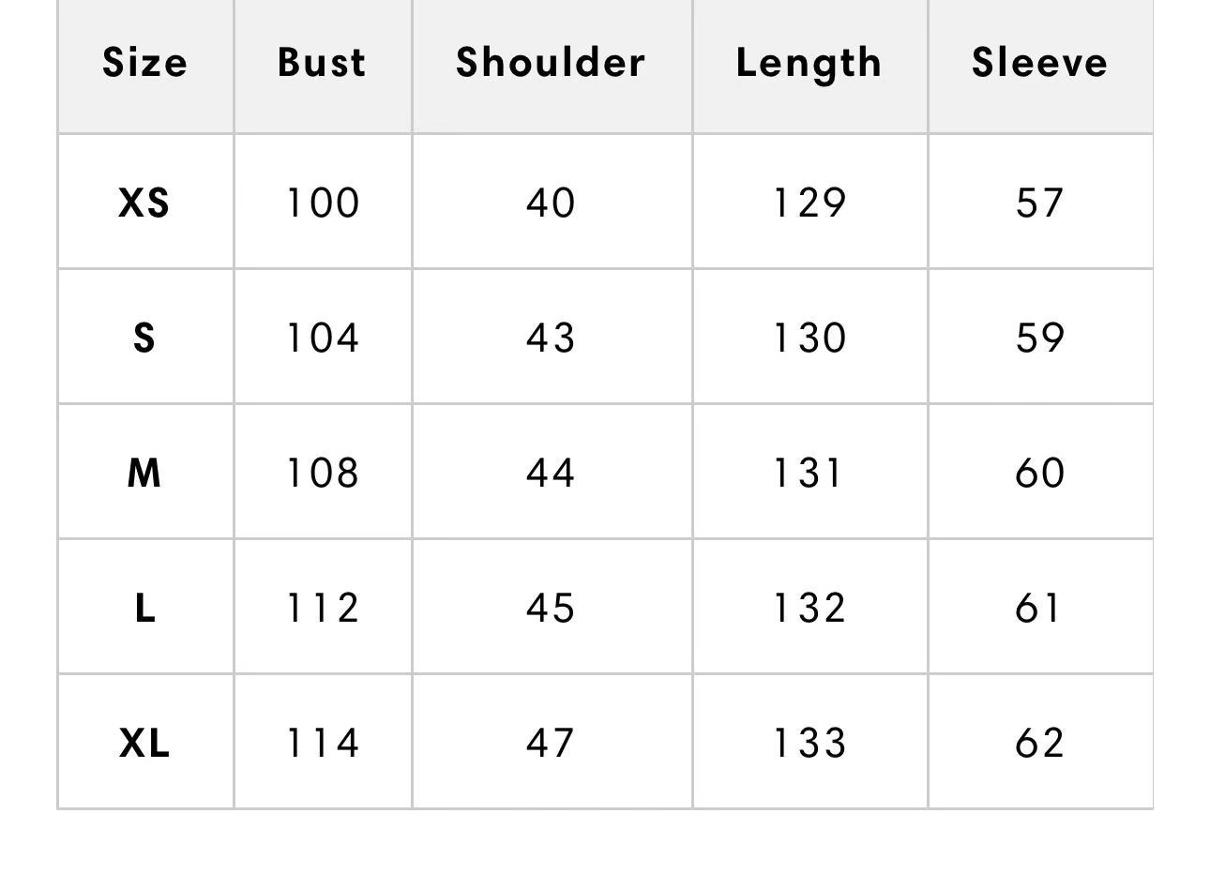Screen dimensions: 1210x874
Task: Click the Bust column header
Action: click(x=322, y=63)
